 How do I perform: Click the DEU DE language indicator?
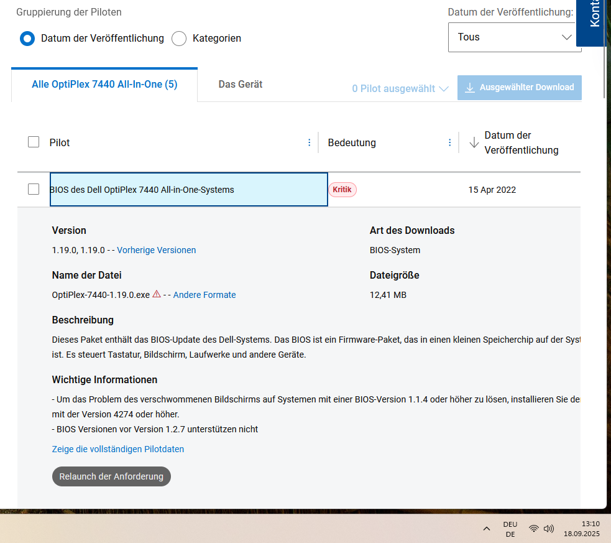pyautogui.click(x=510, y=529)
